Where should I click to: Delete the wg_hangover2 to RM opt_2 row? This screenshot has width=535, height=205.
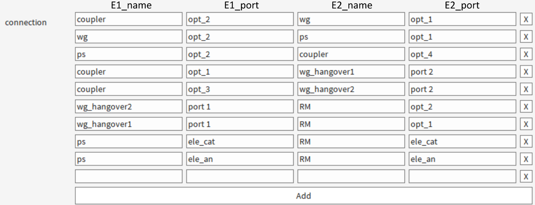point(526,107)
